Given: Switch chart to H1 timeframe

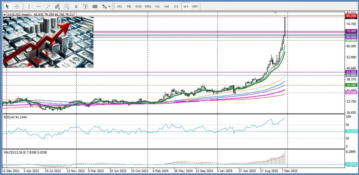Looking at the screenshot, I should click(x=158, y=6).
